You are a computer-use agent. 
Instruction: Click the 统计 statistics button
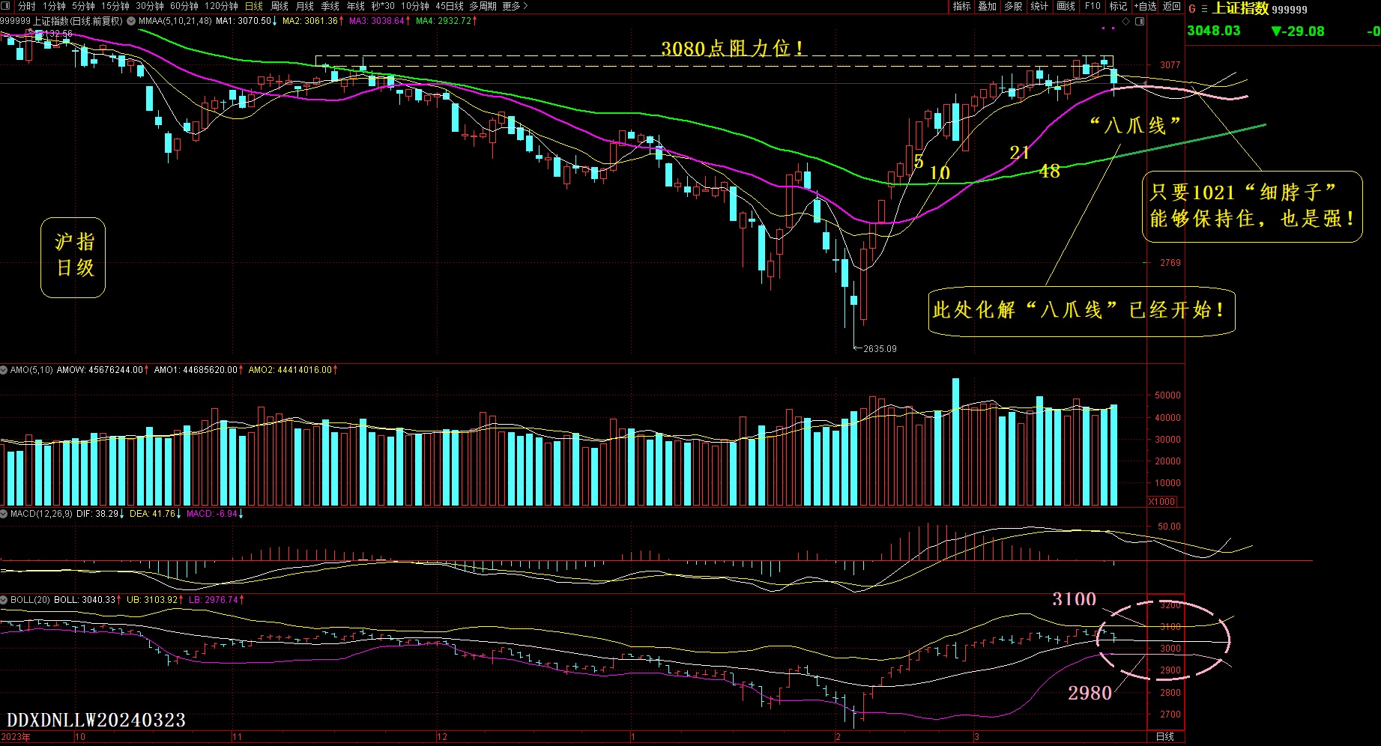pyautogui.click(x=1039, y=6)
